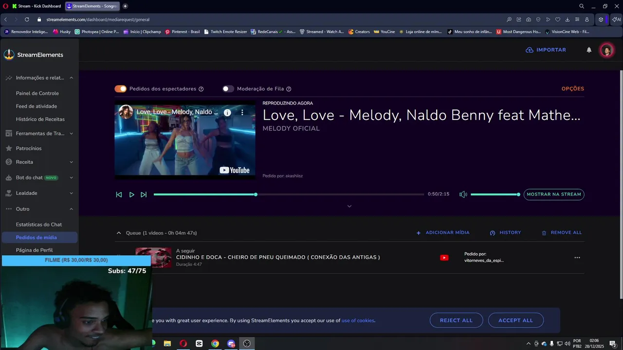Open Painel de Controle page
The width and height of the screenshot is (623, 350).
37,93
